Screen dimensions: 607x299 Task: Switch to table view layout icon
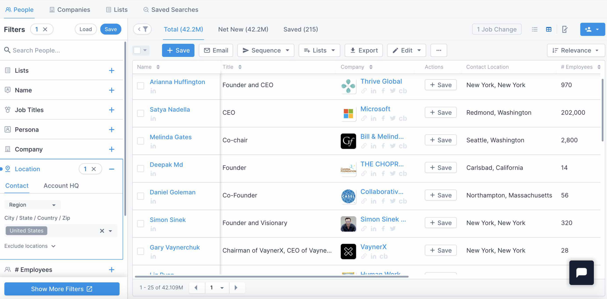(549, 29)
